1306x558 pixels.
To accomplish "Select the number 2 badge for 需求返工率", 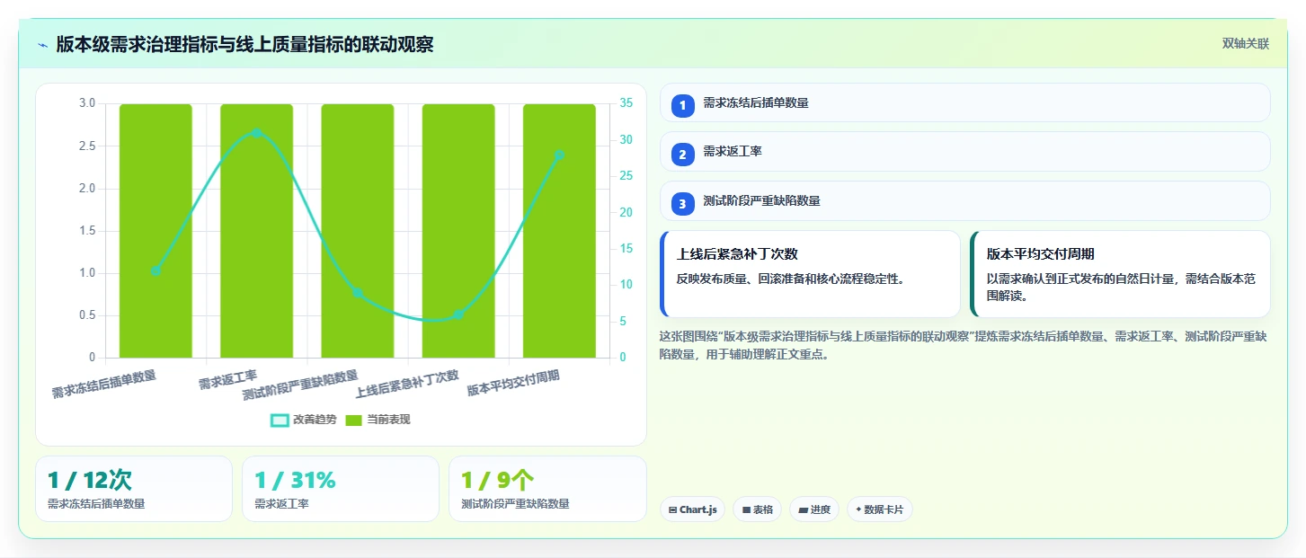I will [x=682, y=155].
